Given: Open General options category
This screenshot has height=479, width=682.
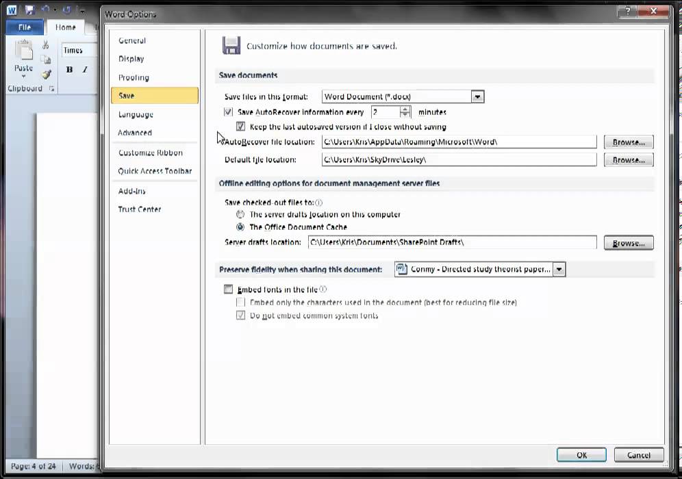Looking at the screenshot, I should pyautogui.click(x=154, y=40).
